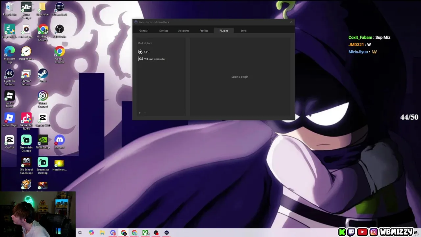421x237 pixels.
Task: Select the Steam desktop icon
Action: 43,75
